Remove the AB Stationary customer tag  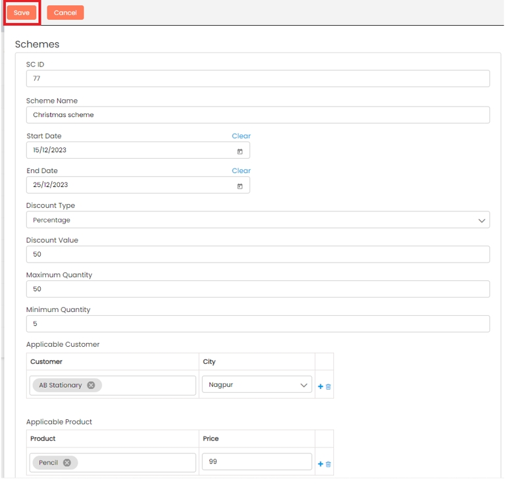click(x=91, y=385)
